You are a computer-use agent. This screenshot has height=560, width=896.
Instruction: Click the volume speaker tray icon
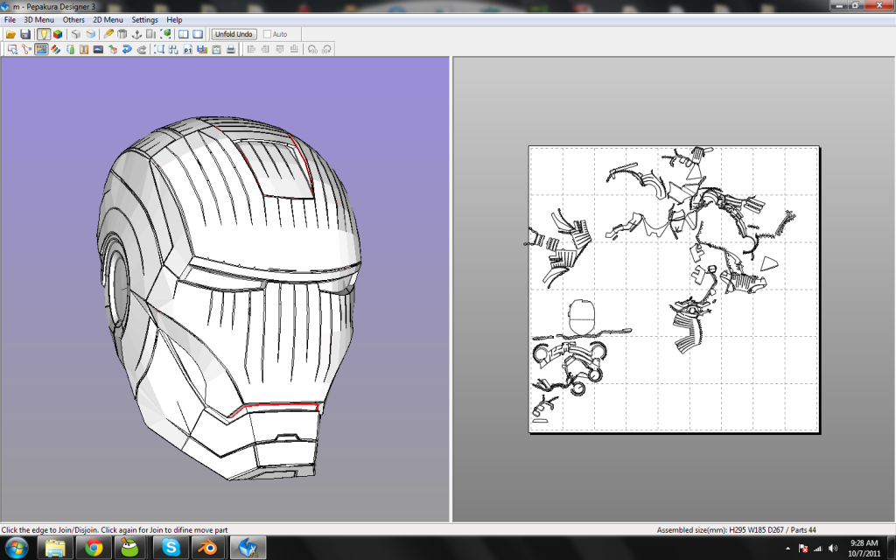[833, 549]
